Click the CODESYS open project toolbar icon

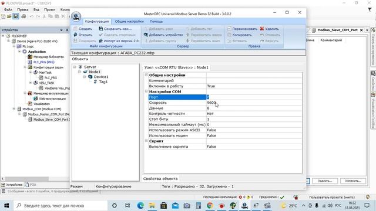(9, 16)
